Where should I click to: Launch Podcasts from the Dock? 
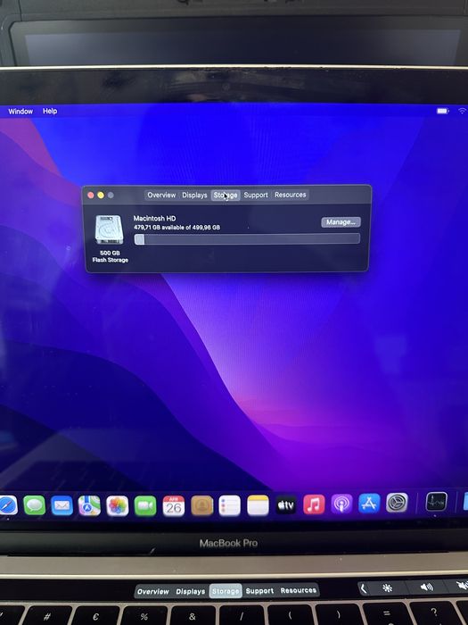point(341,504)
